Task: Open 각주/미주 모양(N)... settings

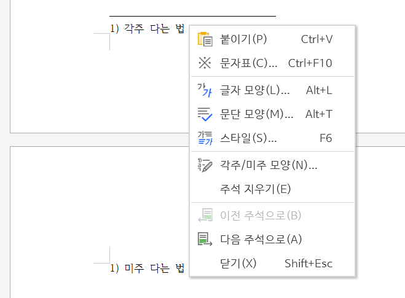Action: (272, 165)
